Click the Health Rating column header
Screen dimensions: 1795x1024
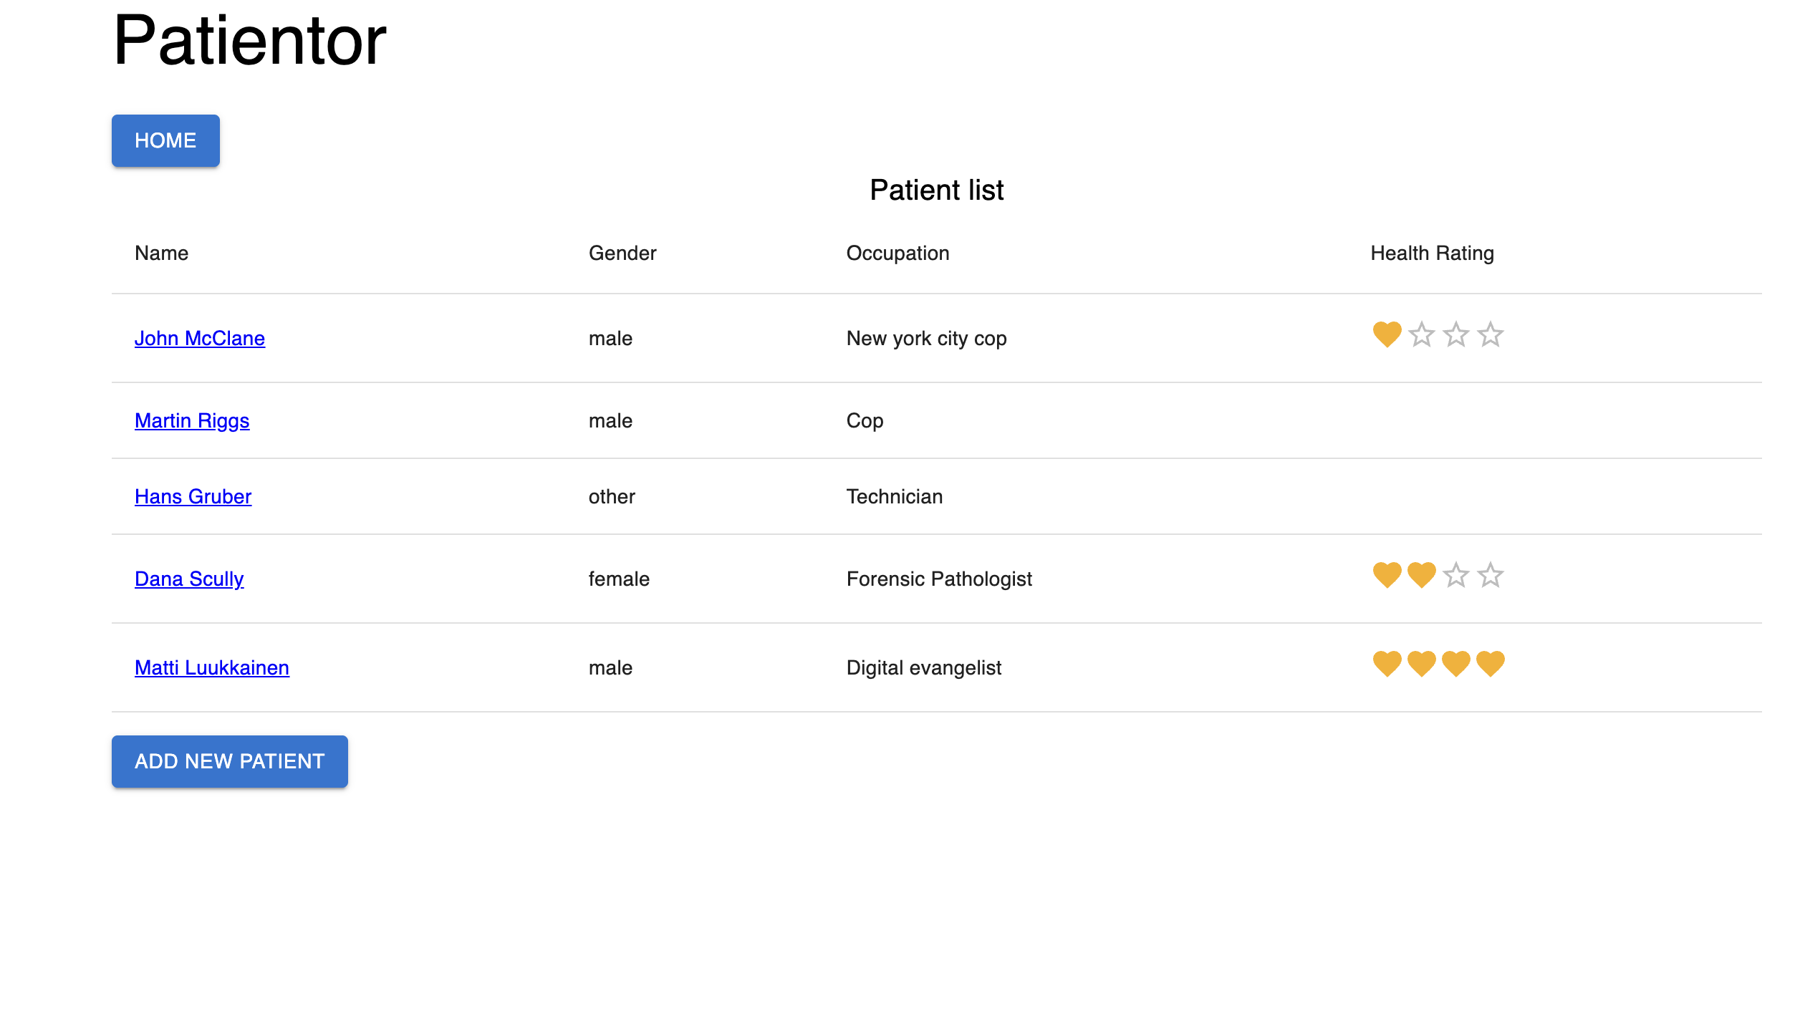[1430, 253]
